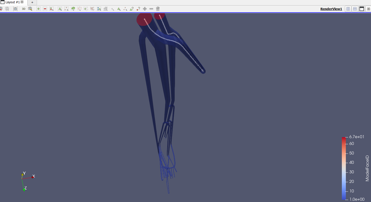Screen dimensions: 371x202
Task: Open RenderView1 properties link
Action: click(331, 9)
